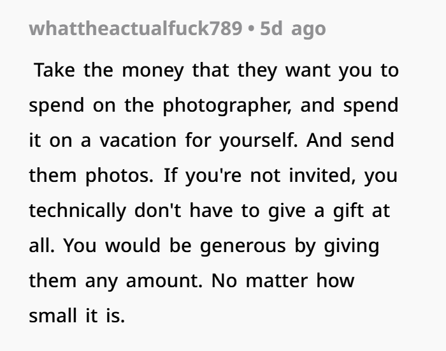Click the word "photos" in the comment

click(x=119, y=175)
